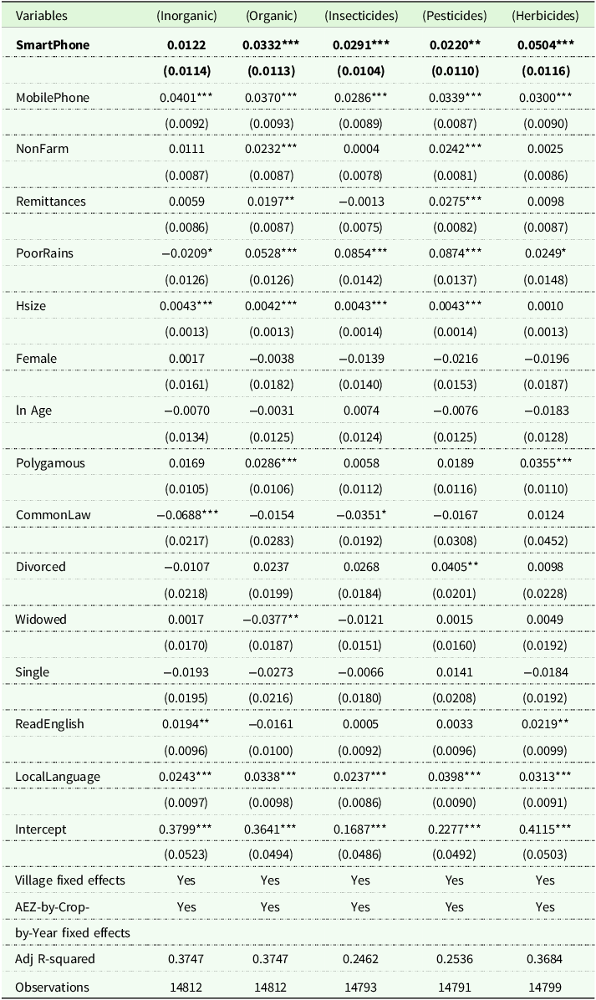596x1000 pixels.
Task: Click the (Organic) column header
Action: tap(271, 16)
